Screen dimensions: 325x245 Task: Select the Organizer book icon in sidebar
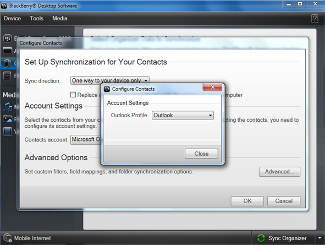7,63
